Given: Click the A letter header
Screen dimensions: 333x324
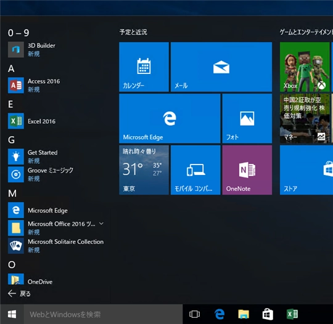Looking at the screenshot, I should pyautogui.click(x=11, y=68).
